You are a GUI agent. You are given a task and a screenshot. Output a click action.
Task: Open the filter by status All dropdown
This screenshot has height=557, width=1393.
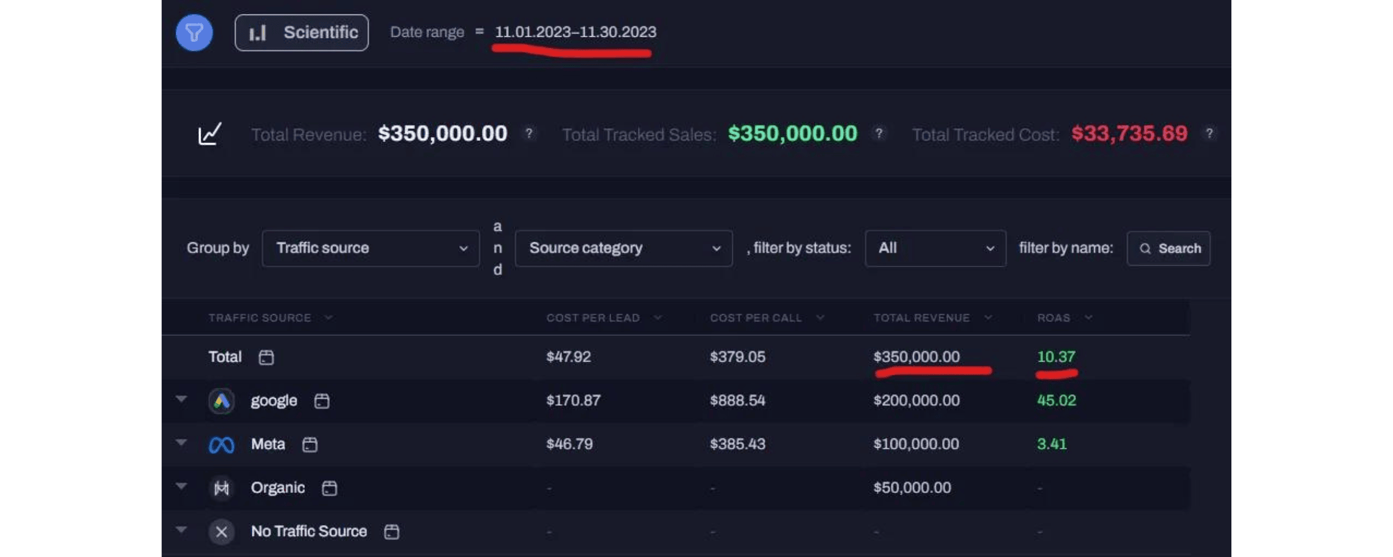click(935, 248)
